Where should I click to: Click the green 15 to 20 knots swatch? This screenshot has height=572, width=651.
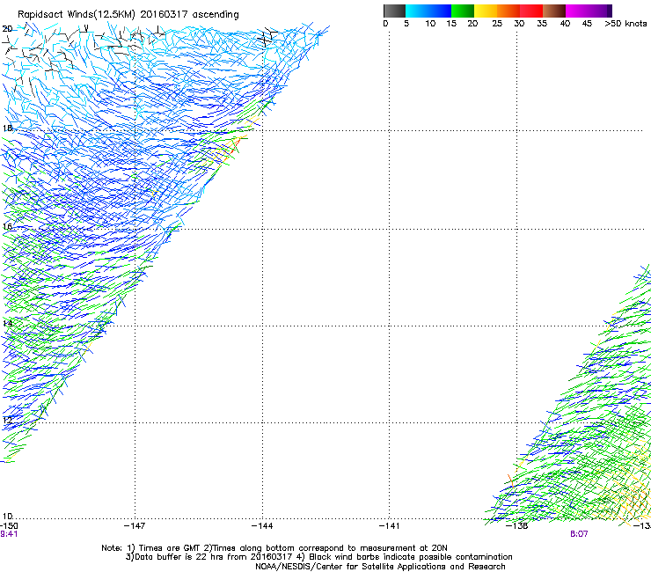463,11
